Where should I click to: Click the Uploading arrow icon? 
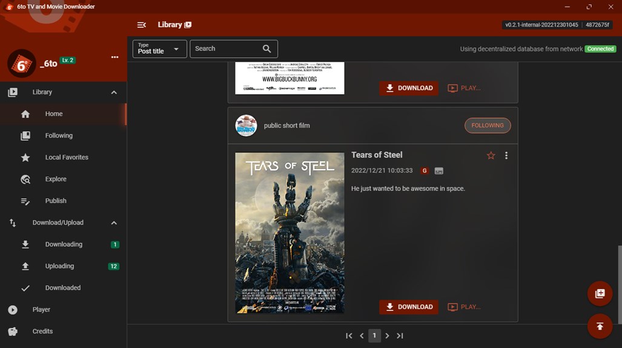25,266
